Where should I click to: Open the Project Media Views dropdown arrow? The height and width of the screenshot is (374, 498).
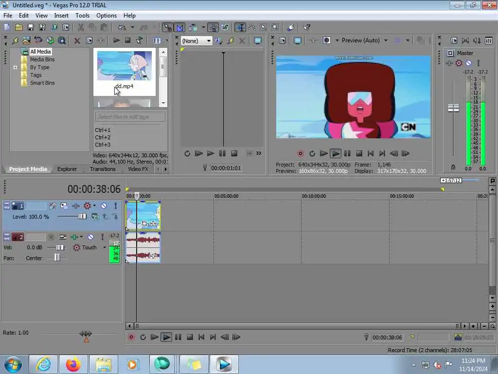167,40
